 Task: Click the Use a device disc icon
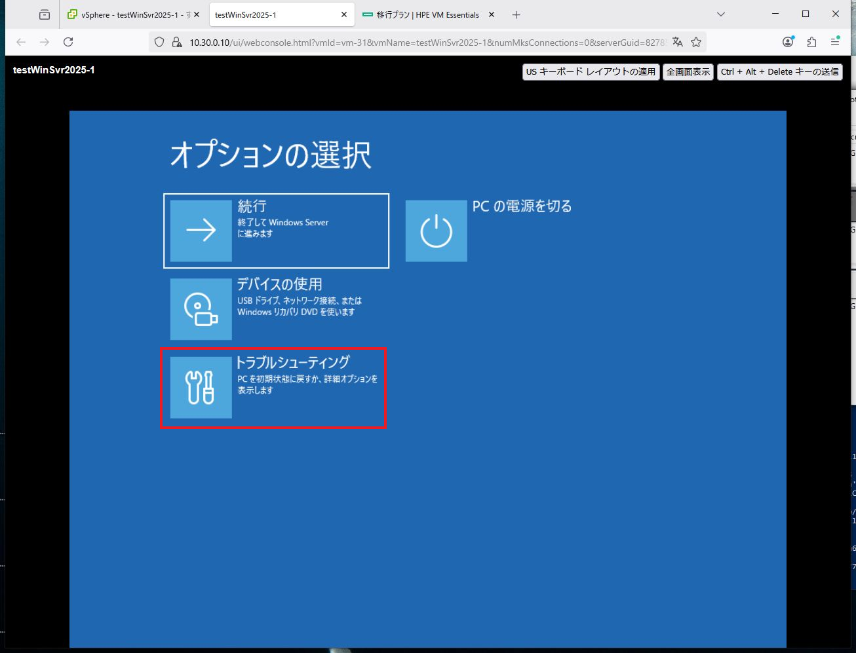[201, 309]
